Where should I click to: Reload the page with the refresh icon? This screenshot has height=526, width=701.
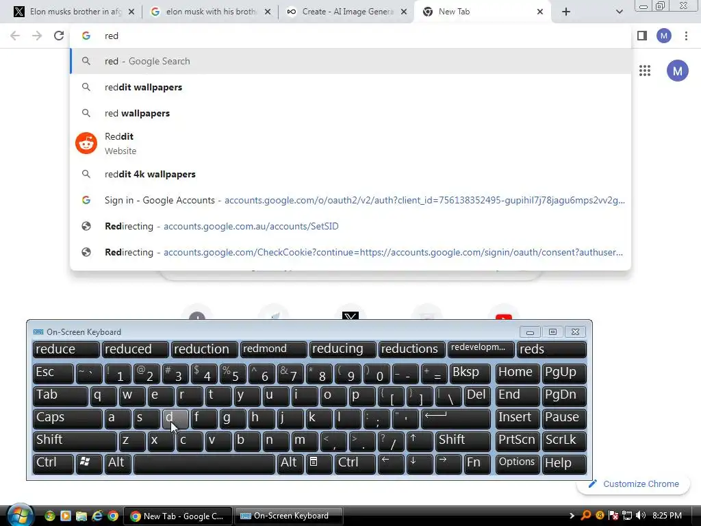(x=59, y=36)
